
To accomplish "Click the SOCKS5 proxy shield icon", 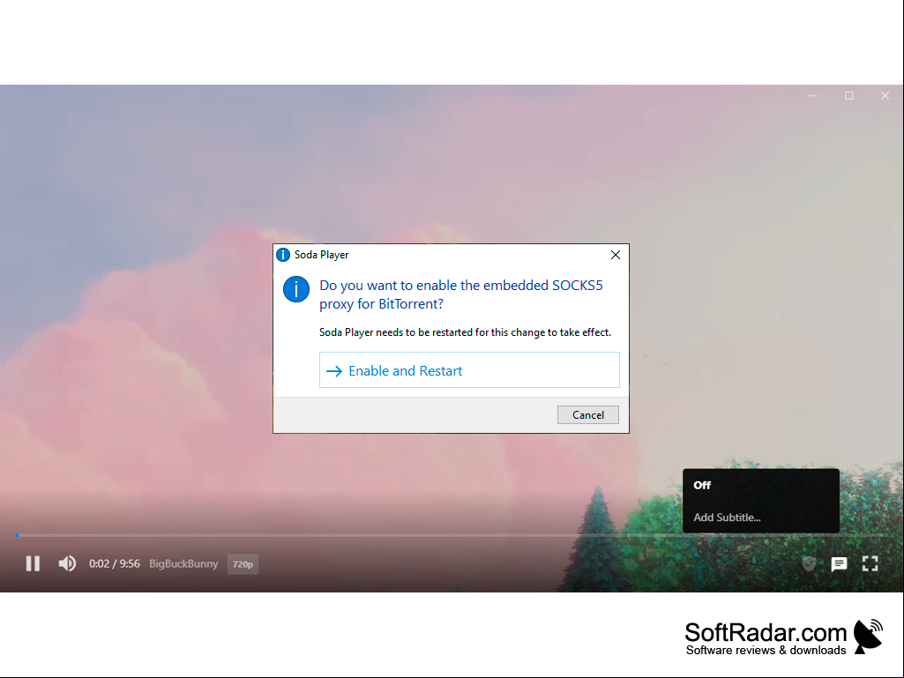I will coord(809,563).
